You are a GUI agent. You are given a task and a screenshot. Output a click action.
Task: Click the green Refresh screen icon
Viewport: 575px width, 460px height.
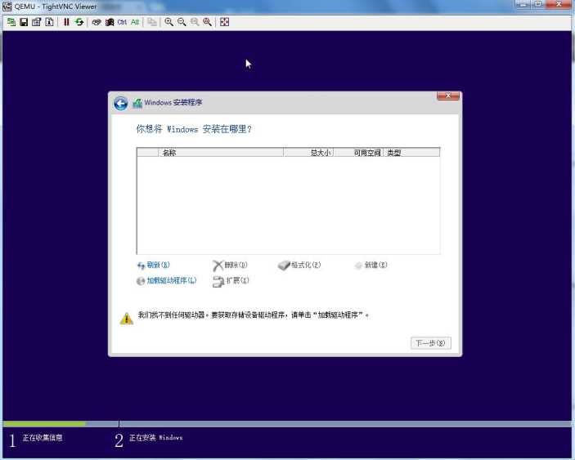click(x=79, y=22)
